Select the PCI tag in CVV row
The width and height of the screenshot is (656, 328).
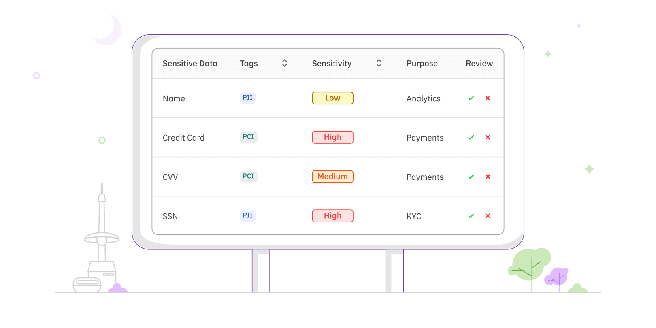[248, 177]
